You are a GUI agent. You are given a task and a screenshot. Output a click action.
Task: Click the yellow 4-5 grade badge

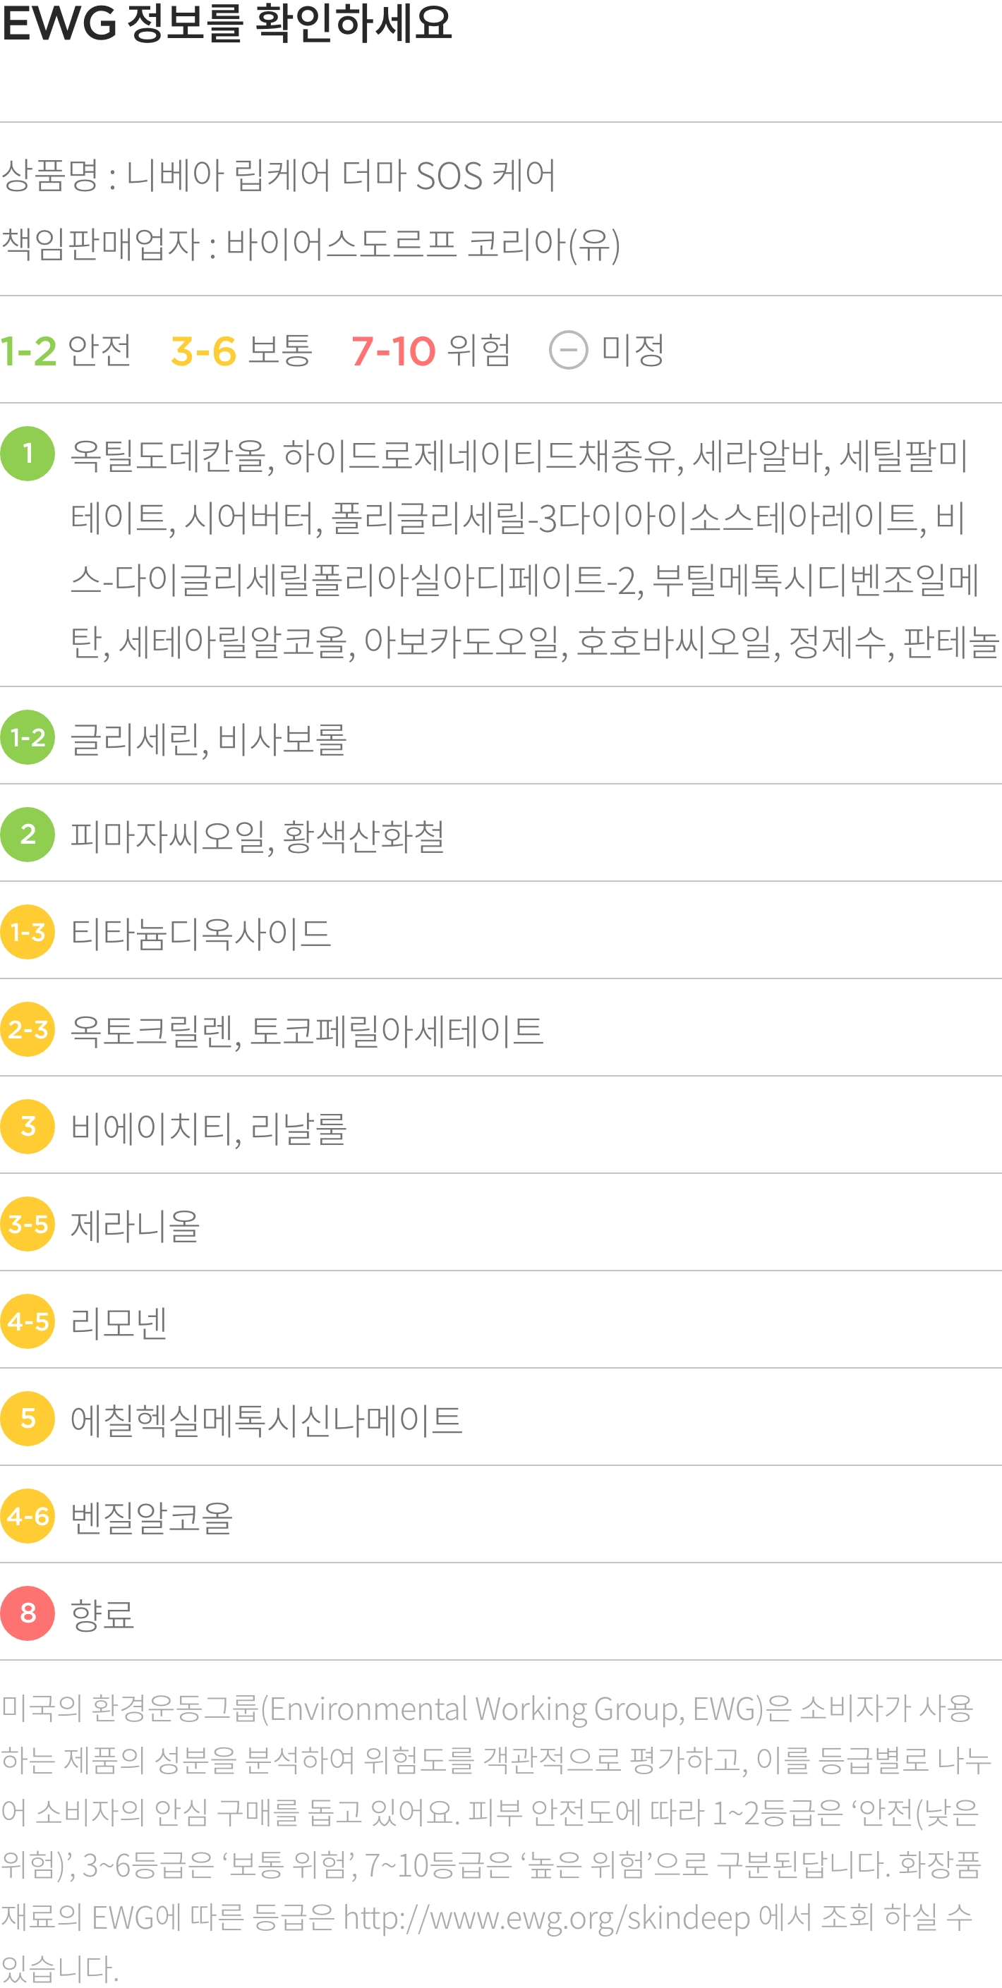click(x=28, y=1321)
